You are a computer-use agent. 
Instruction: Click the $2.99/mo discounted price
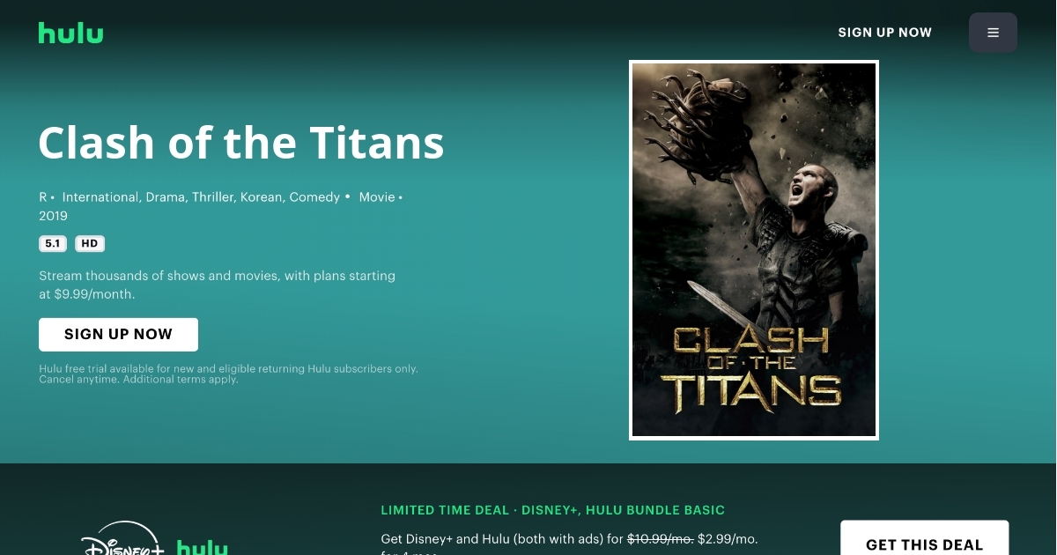(x=728, y=538)
